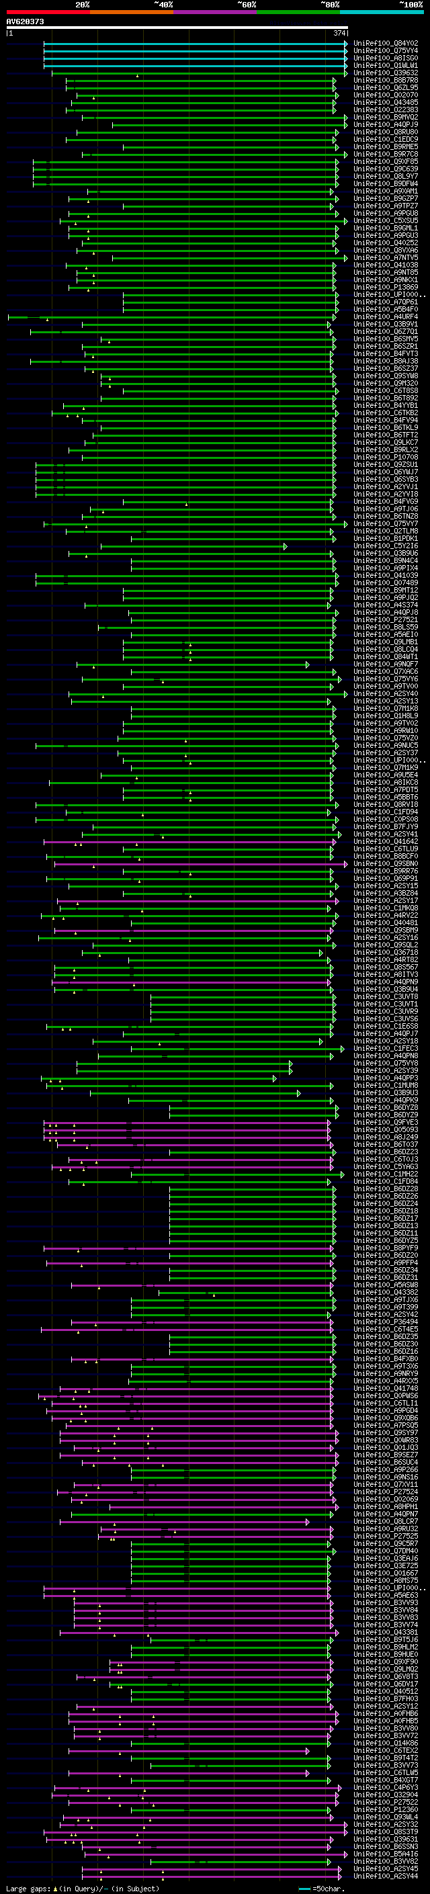
Task: Select the UniRef100_Q6DV17 label
Action: (x=386, y=1684)
